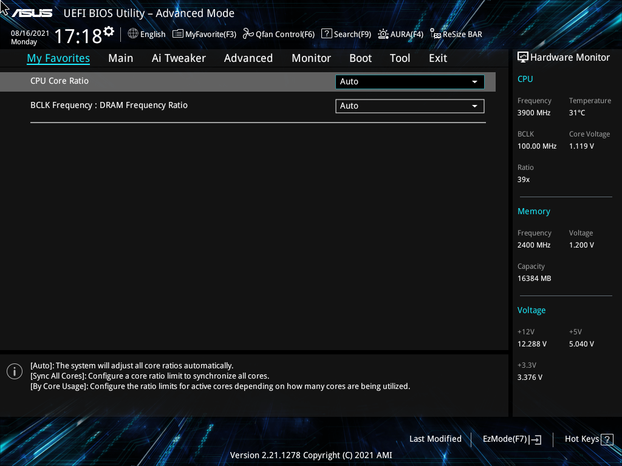Open the My Favorites tab
This screenshot has height=466, width=622.
(58, 58)
